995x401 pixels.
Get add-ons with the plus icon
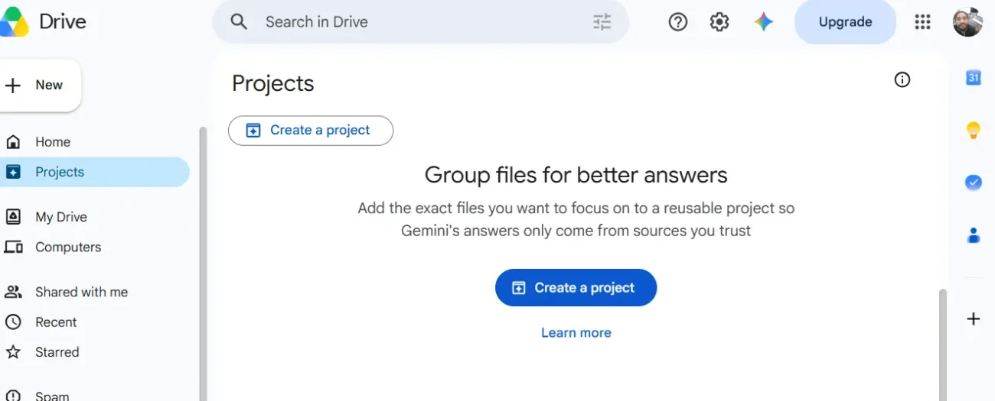coord(974,319)
